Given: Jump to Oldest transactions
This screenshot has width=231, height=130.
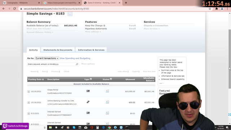Looking at the screenshot, I should click(66, 71).
